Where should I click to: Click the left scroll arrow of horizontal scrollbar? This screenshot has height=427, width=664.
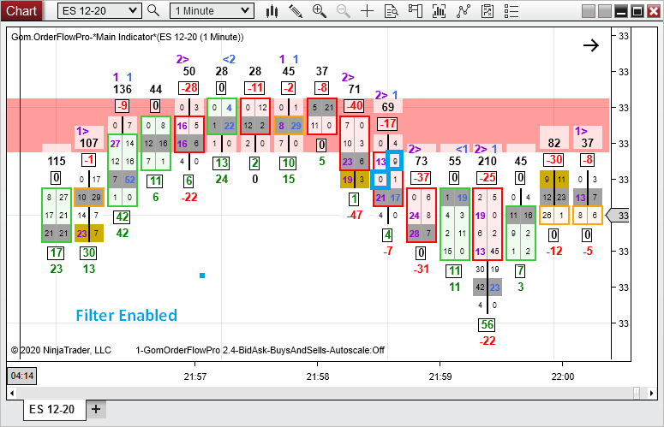[12, 393]
